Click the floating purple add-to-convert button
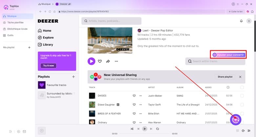 (x=236, y=120)
